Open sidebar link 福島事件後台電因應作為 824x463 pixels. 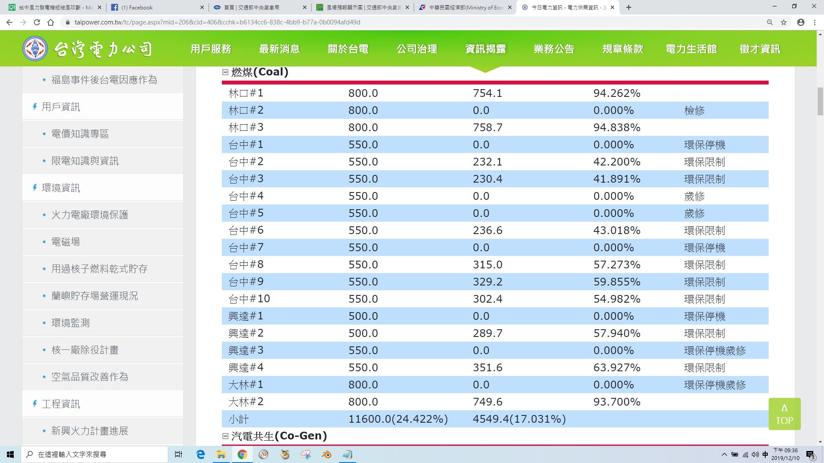click(104, 80)
